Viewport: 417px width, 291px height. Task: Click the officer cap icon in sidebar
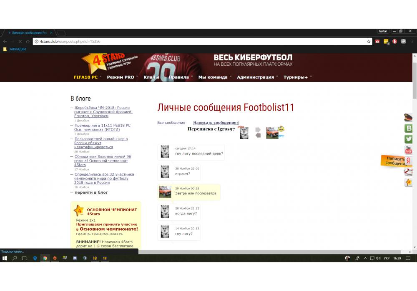point(409,118)
